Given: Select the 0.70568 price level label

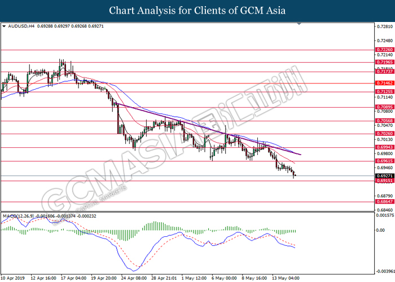Looking at the screenshot, I should [x=385, y=121].
